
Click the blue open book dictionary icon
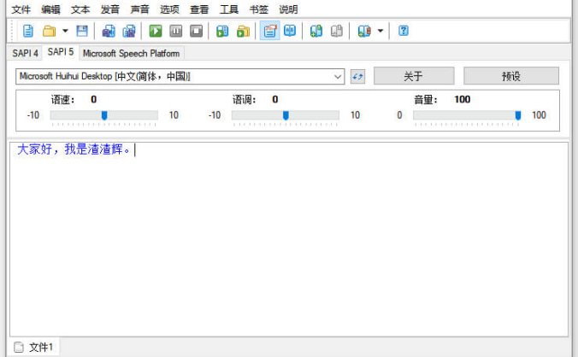[290, 31]
